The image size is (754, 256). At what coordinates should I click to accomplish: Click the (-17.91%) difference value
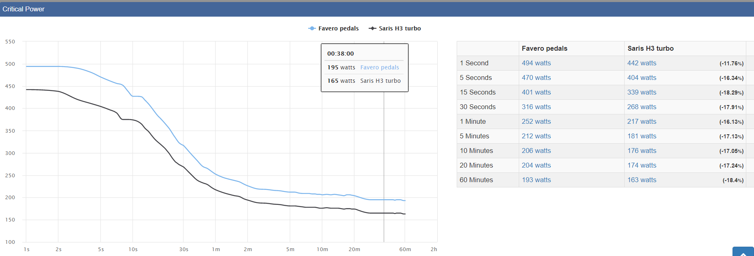coord(732,107)
